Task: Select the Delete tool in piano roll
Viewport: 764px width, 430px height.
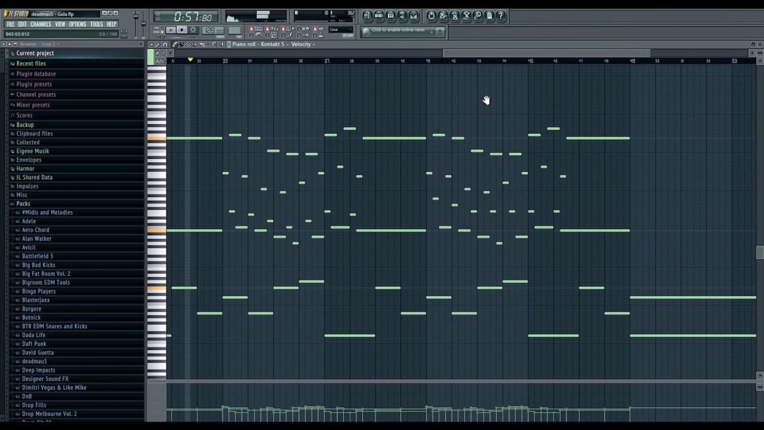Action: coord(187,44)
